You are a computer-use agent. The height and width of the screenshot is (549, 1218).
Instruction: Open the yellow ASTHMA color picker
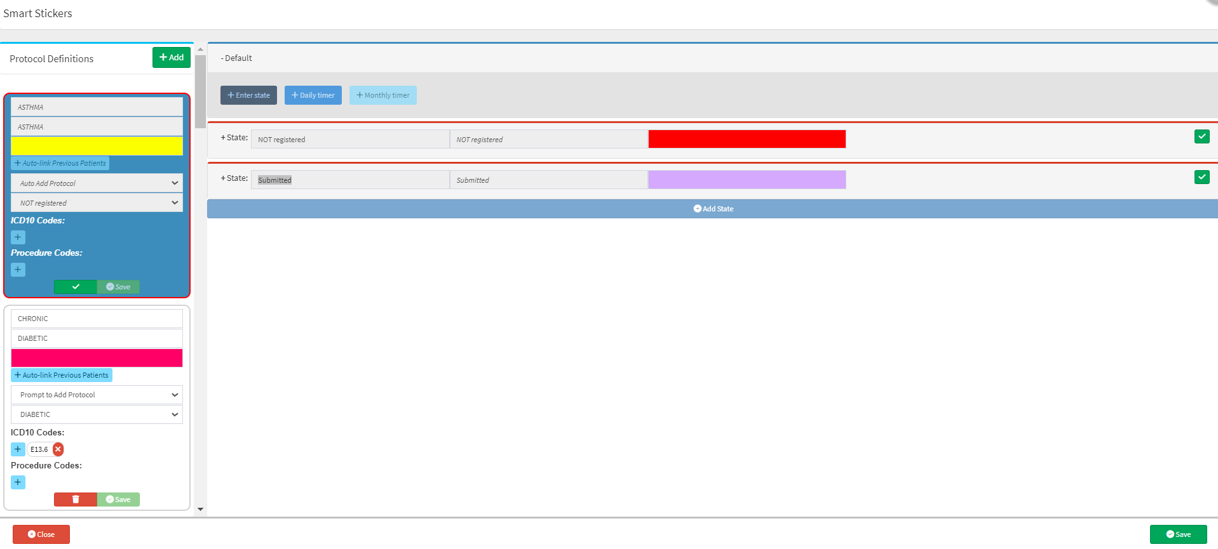click(x=97, y=145)
